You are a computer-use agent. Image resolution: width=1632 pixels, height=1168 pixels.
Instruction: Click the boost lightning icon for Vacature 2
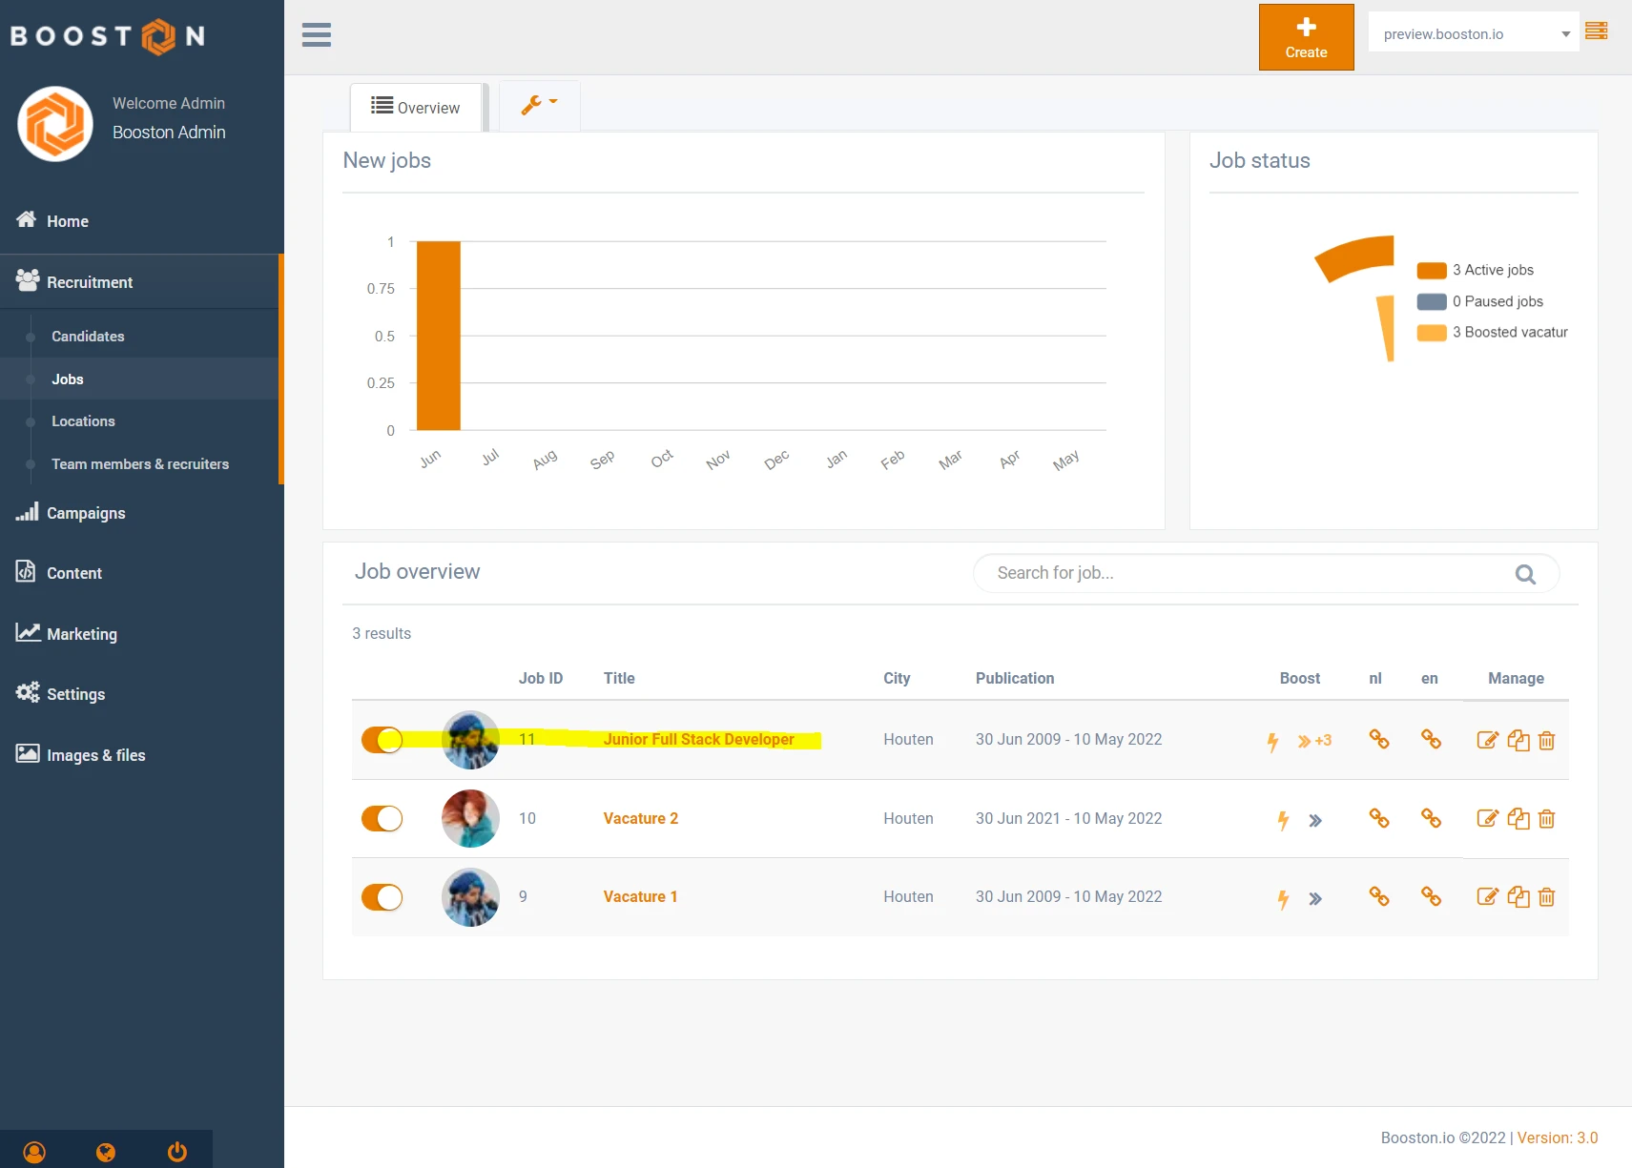pyautogui.click(x=1283, y=820)
